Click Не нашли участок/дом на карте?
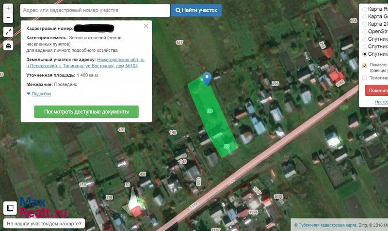388x231 pixels. pos(44,224)
